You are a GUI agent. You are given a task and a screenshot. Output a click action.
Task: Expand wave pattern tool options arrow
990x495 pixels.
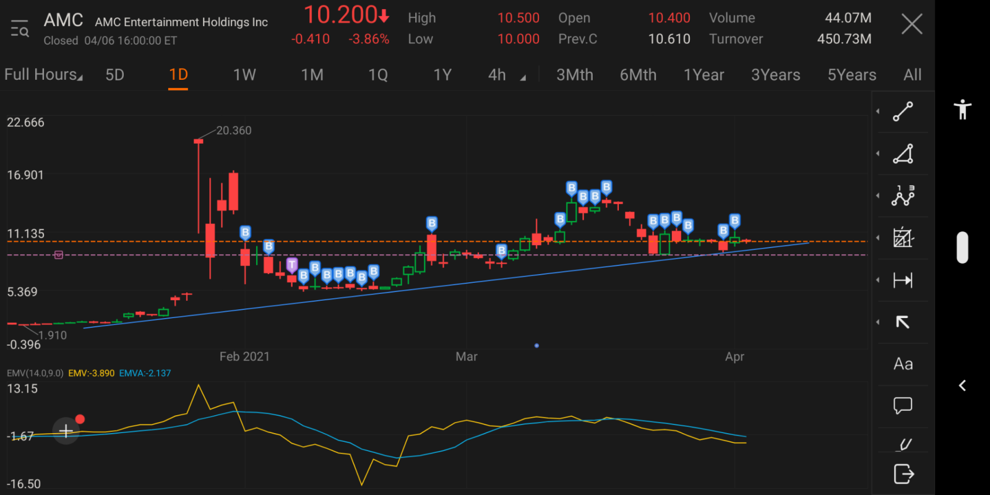(878, 196)
